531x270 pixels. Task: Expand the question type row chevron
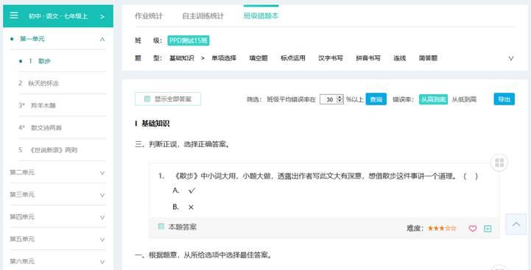pyautogui.click(x=511, y=58)
